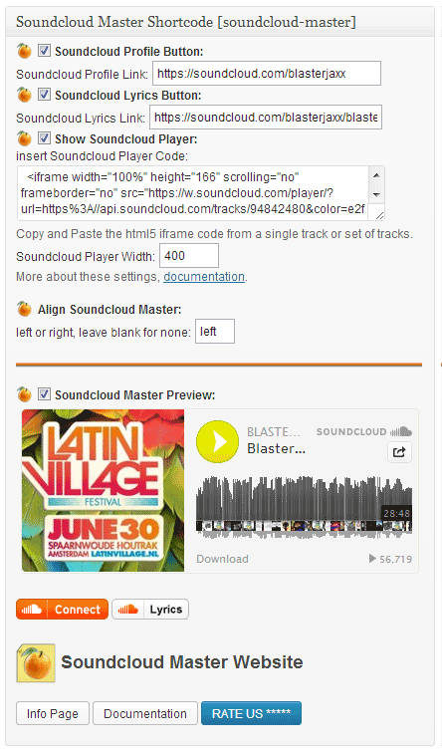This screenshot has width=442, height=754.
Task: Click the blue RATE US button
Action: (251, 713)
